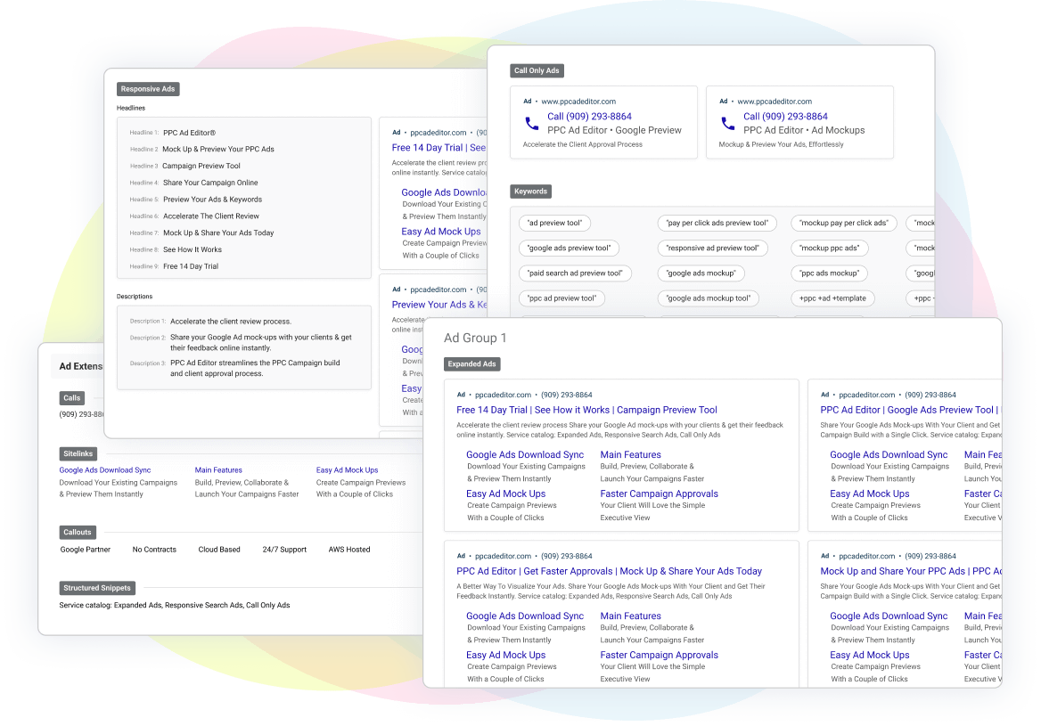This screenshot has height=726, width=1041.
Task: Select the "google ads mockup" keyword chip
Action: 701,273
